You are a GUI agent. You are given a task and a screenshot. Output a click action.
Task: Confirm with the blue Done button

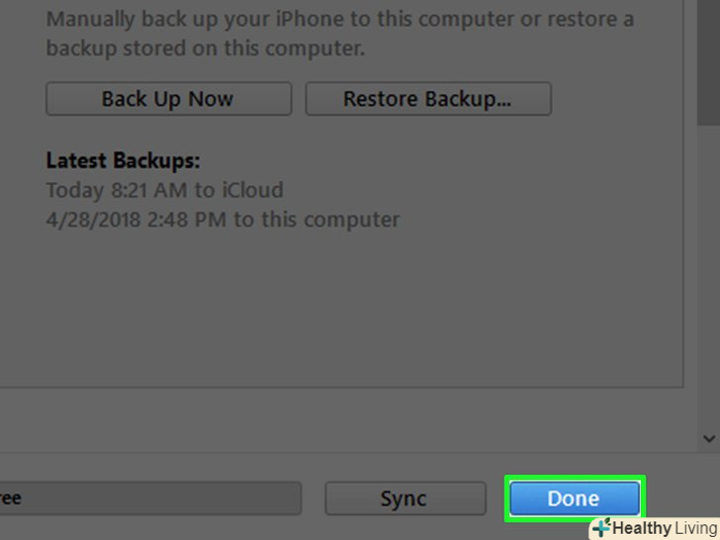click(x=574, y=498)
